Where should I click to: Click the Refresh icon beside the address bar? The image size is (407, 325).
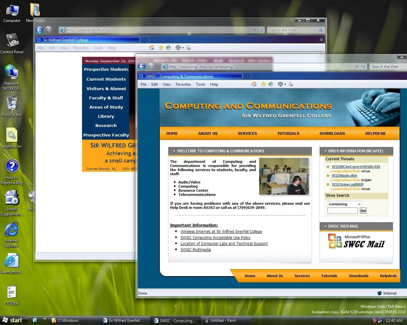(363, 66)
